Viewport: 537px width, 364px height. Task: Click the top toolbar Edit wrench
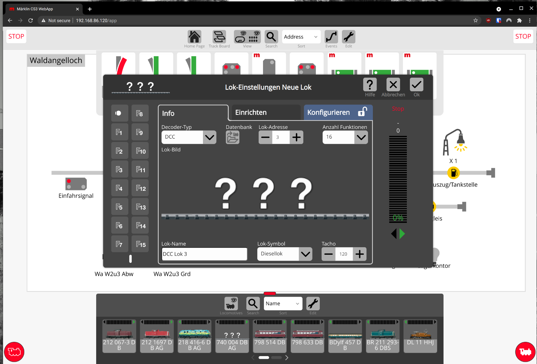tap(349, 37)
